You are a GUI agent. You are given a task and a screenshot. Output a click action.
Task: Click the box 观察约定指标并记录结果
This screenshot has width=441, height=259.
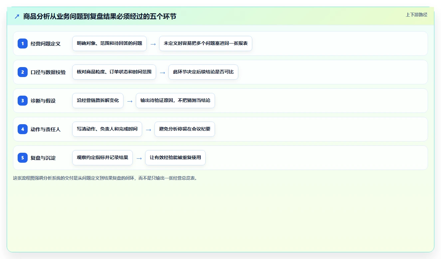tap(103, 158)
